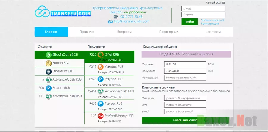Click the reserve value 26636 USD
This screenshot has width=268, height=132.
[115, 122]
